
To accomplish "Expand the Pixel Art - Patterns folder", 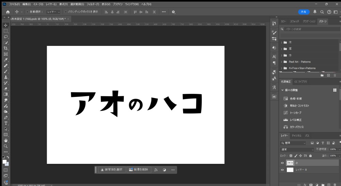I will (x=282, y=62).
